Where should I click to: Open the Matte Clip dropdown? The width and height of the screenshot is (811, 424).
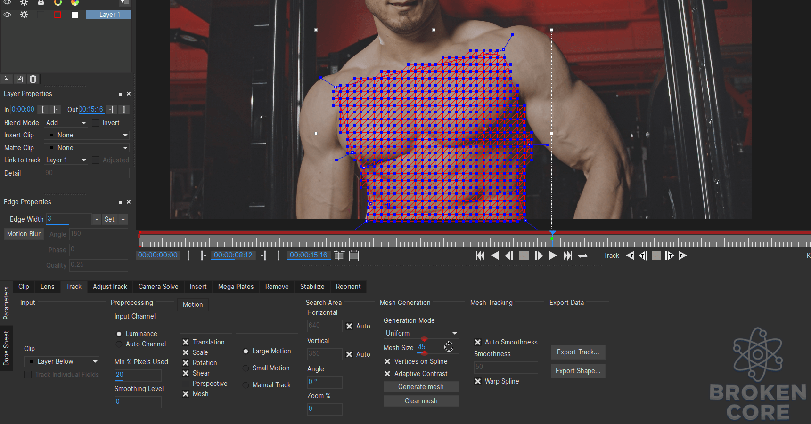pyautogui.click(x=87, y=148)
